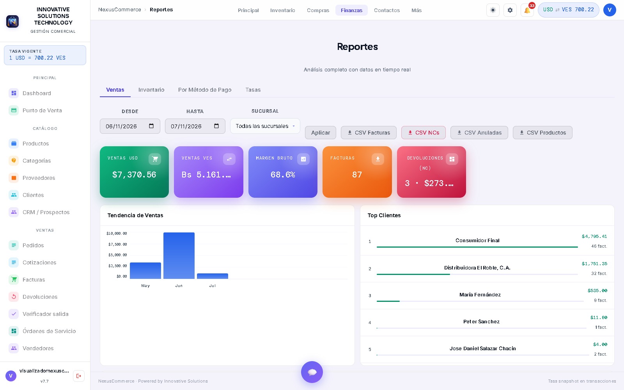Click $4,795.41 amount value

[594, 236]
